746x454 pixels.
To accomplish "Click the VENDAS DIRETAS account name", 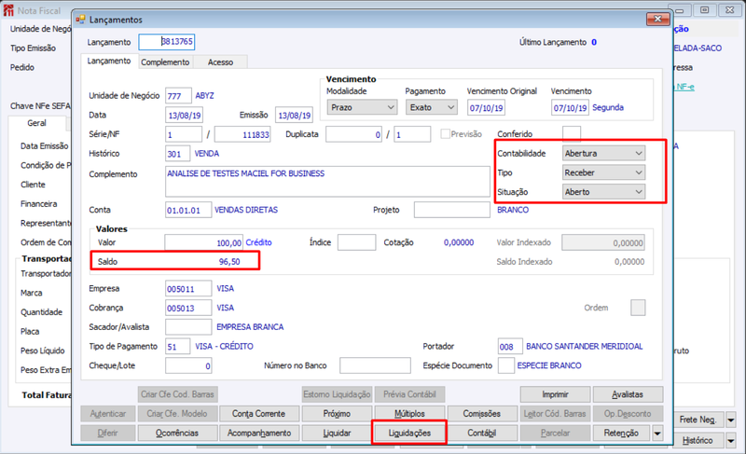I will click(x=246, y=210).
